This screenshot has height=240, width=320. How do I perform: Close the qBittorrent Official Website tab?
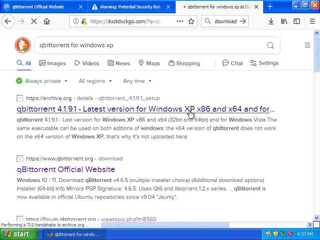(x=81, y=7)
